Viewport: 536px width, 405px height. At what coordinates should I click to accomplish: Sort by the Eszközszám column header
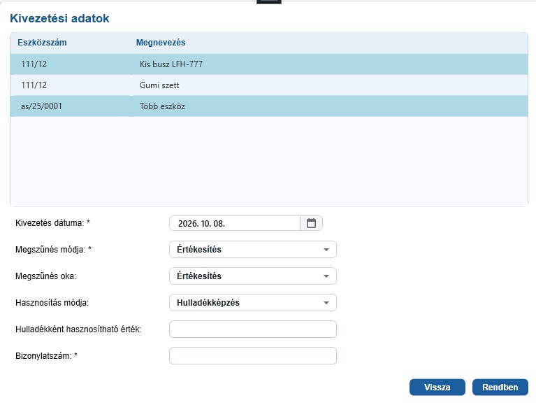click(42, 43)
